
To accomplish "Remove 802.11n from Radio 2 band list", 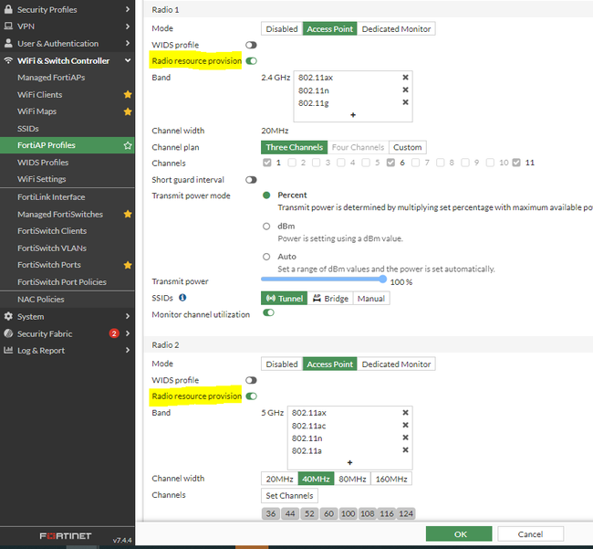I will point(405,438).
